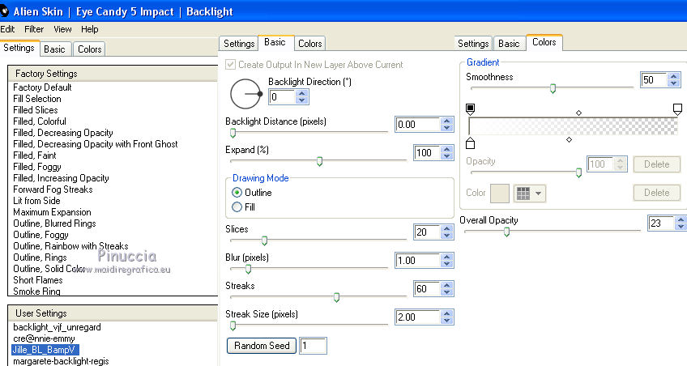Click the gradient preview bar
Image resolution: width=687 pixels, height=366 pixels.
573,126
